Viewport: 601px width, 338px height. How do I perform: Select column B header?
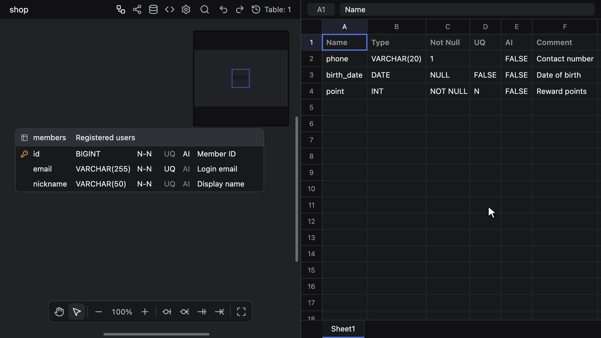pos(396,27)
